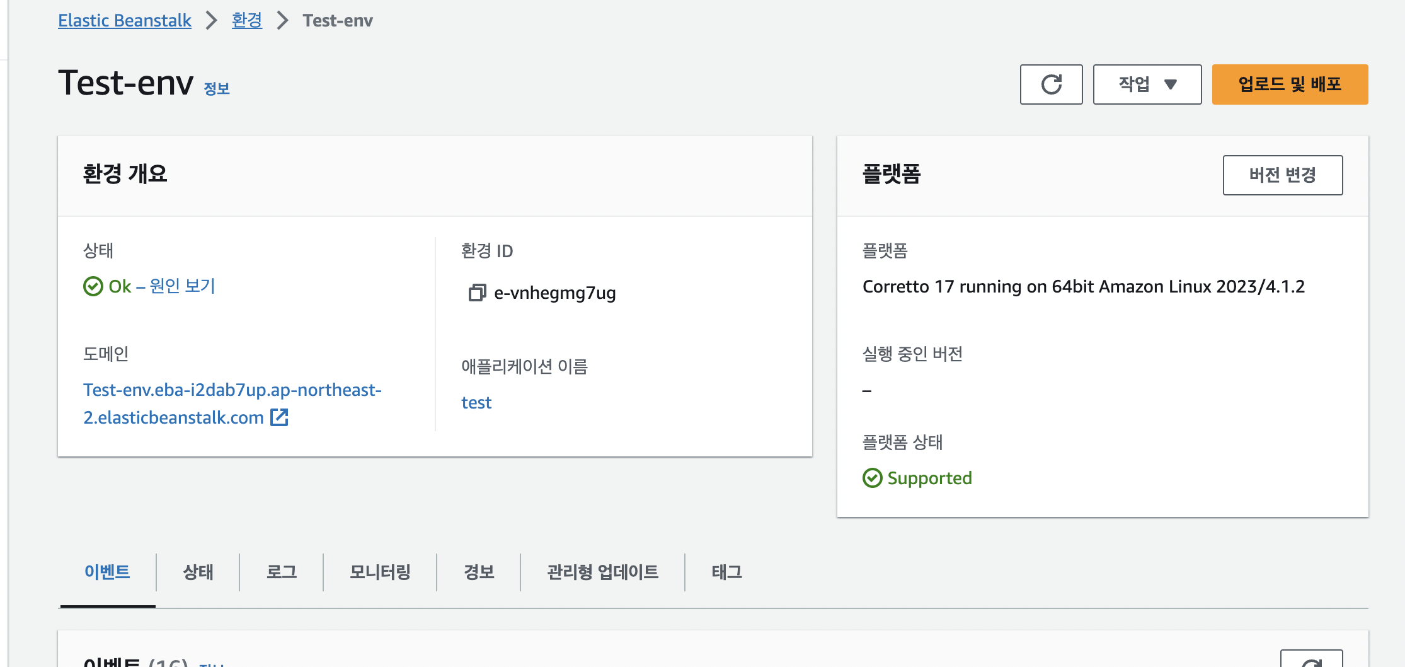Screen dimensions: 1405x667
Task: Open the 원인 보기 status link
Action: click(182, 286)
